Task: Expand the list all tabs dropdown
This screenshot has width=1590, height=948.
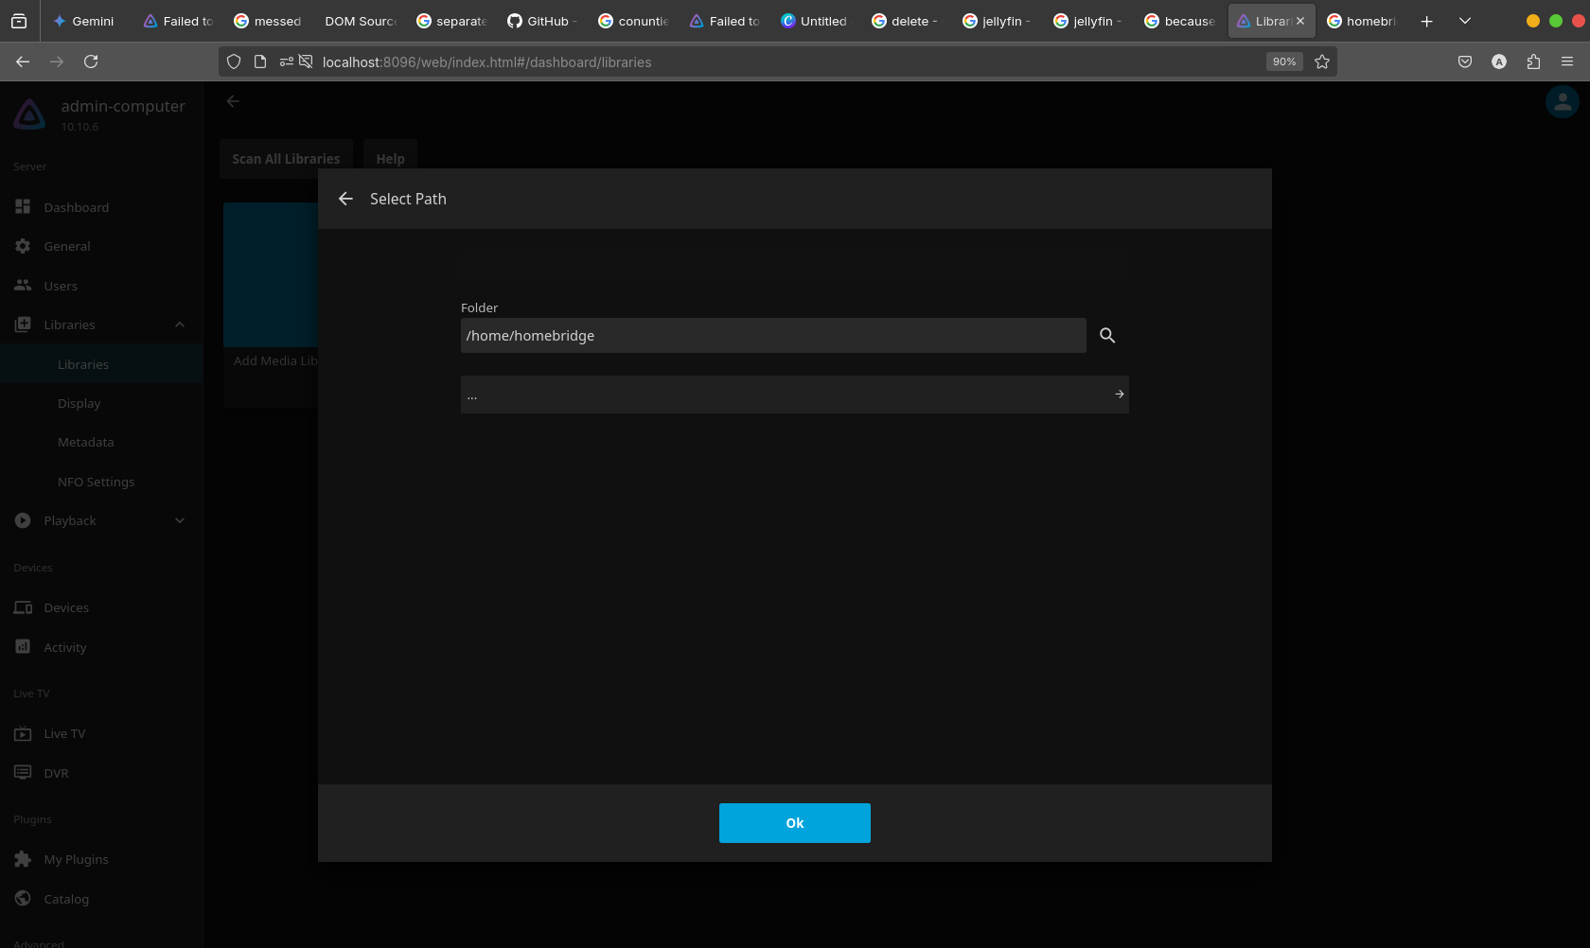Action: pos(1465,21)
